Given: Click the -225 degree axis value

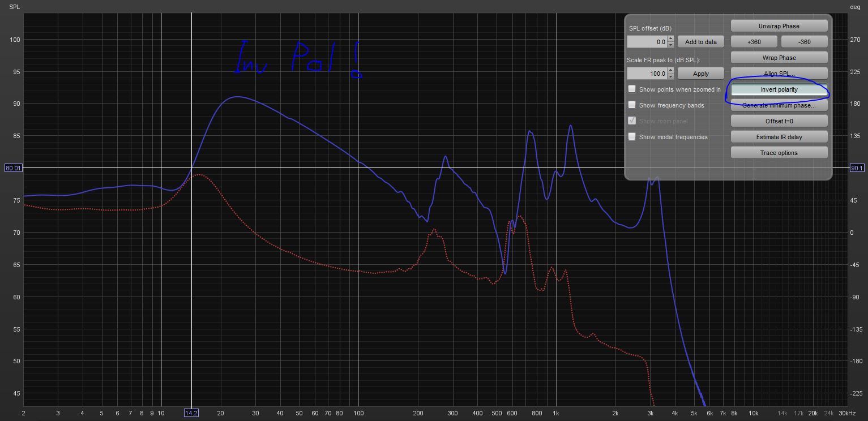Looking at the screenshot, I should click(856, 394).
